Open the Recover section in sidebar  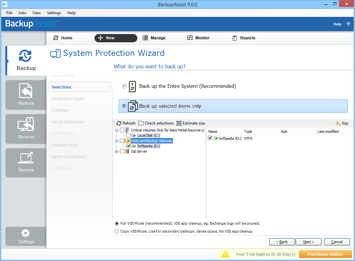pyautogui.click(x=26, y=129)
